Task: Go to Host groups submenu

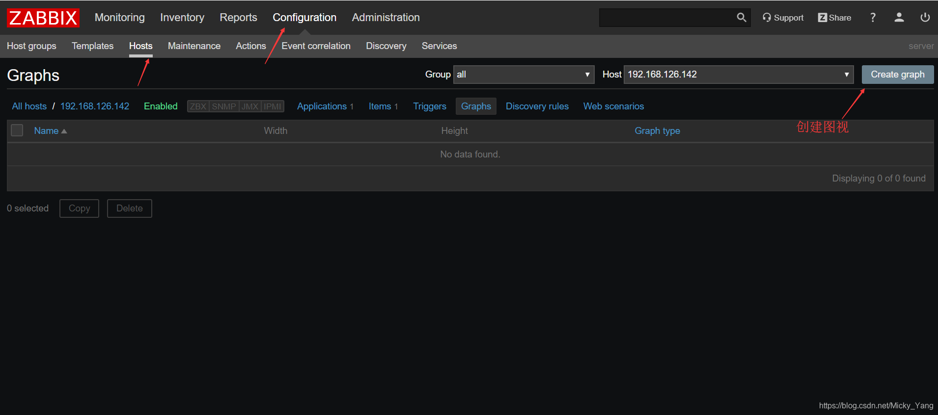Action: [x=31, y=46]
